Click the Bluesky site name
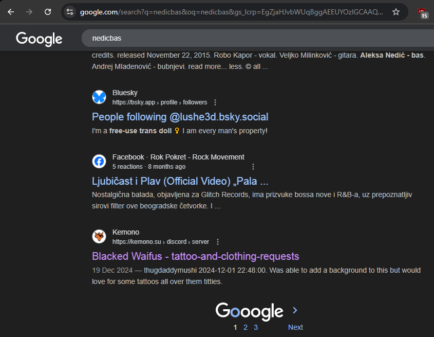 point(125,93)
